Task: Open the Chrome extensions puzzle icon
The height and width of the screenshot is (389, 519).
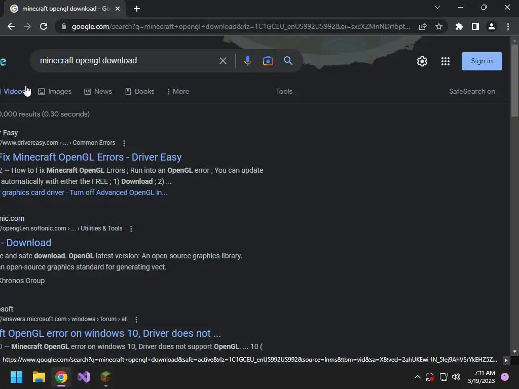Action: click(x=459, y=26)
